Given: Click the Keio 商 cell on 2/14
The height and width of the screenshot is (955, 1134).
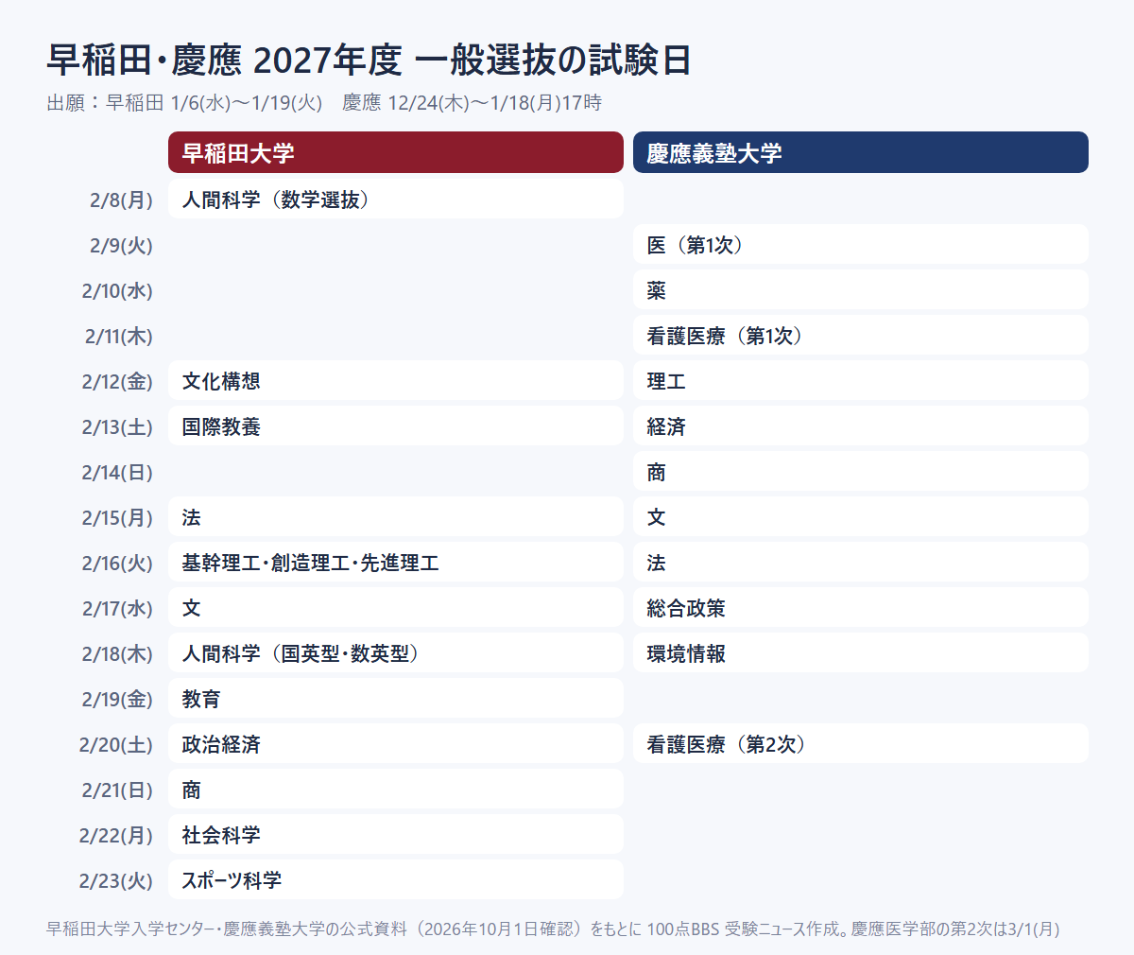Looking at the screenshot, I should (861, 471).
